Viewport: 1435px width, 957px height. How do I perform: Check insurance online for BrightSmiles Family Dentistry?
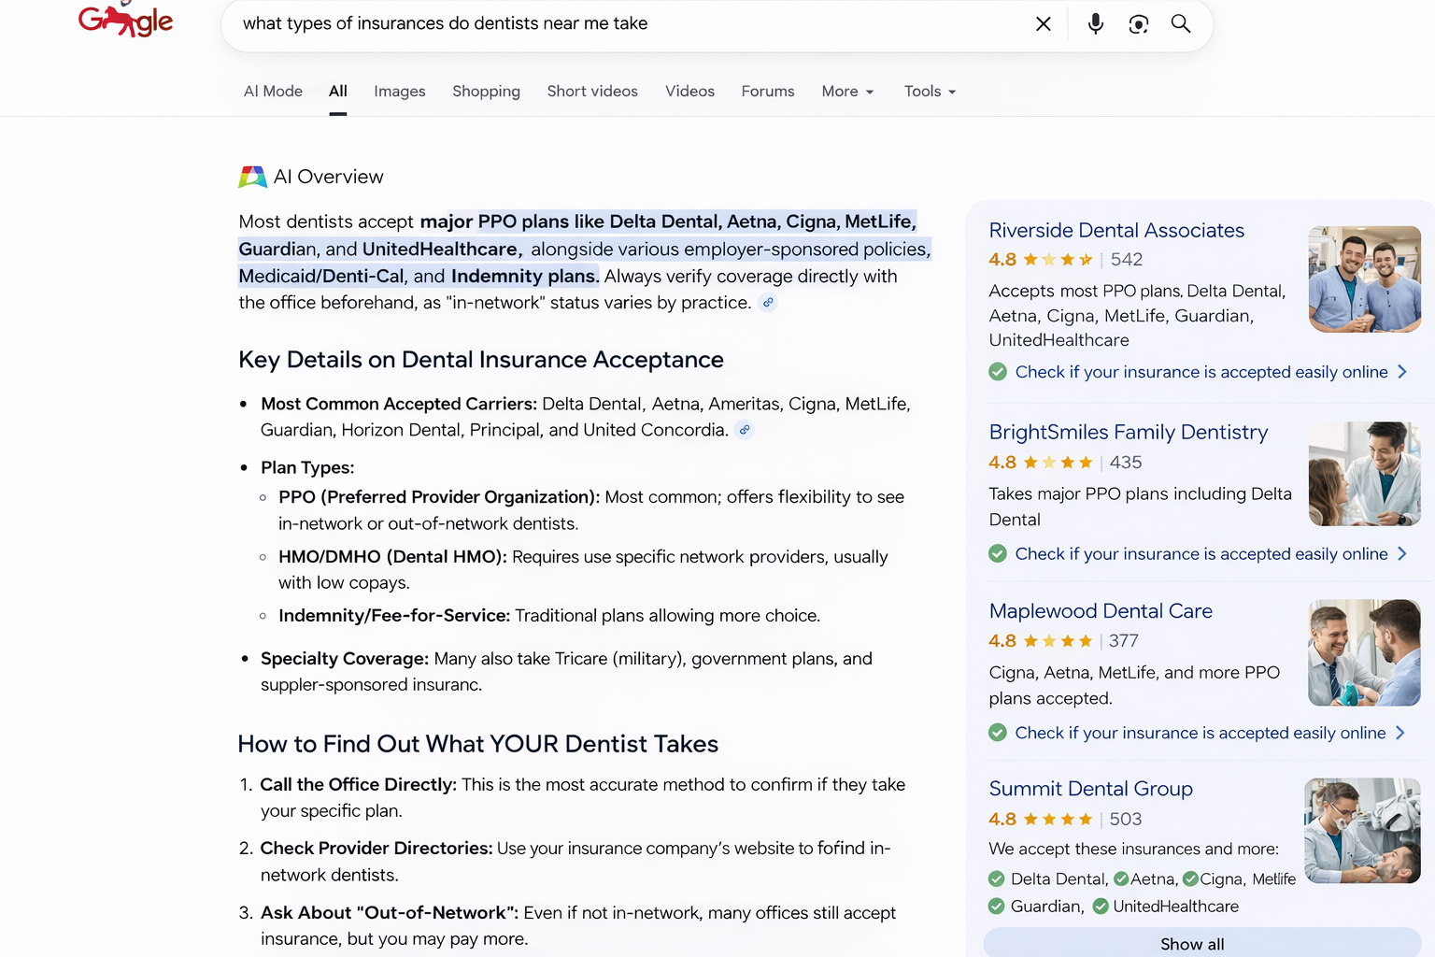[x=1199, y=554]
